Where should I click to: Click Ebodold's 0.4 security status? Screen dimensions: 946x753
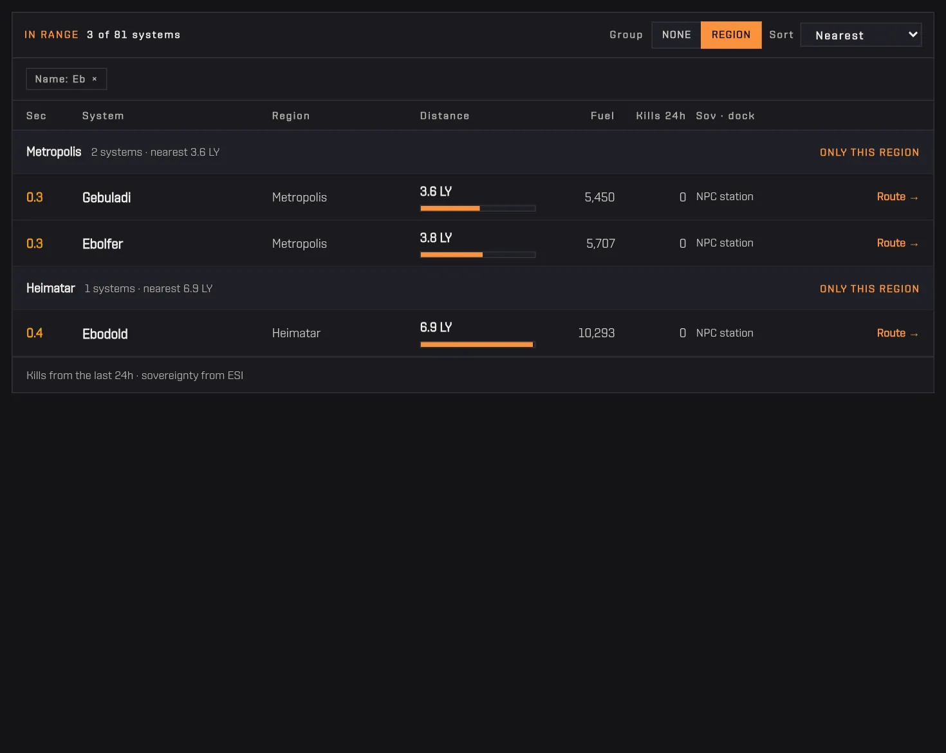(x=35, y=333)
